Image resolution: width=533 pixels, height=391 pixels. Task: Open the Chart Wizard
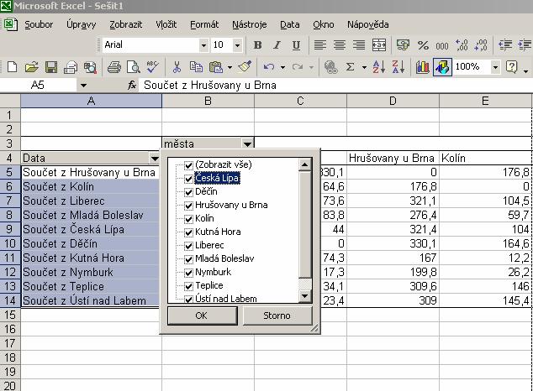click(423, 67)
